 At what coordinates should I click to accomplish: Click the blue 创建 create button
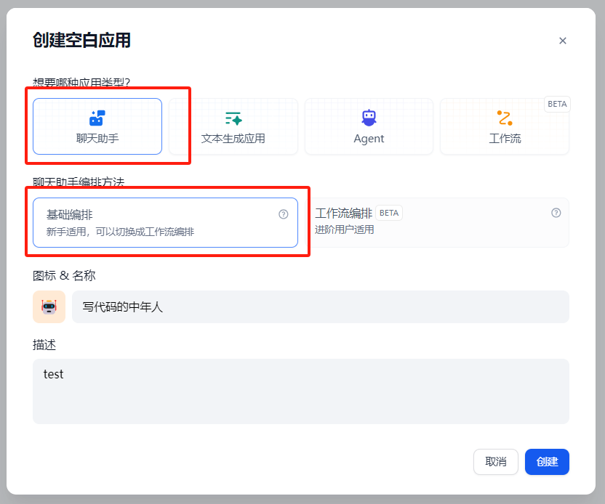547,462
